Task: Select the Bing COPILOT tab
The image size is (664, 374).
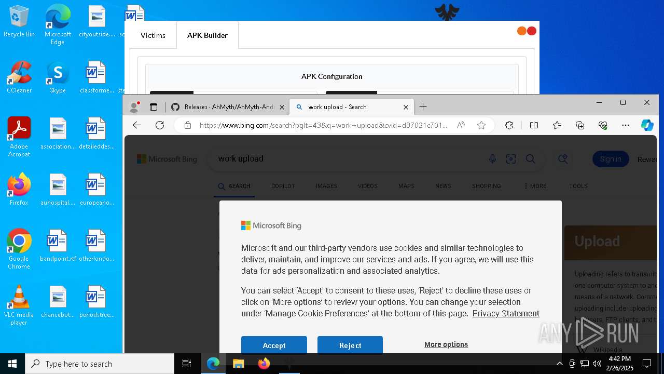Action: 283,186
